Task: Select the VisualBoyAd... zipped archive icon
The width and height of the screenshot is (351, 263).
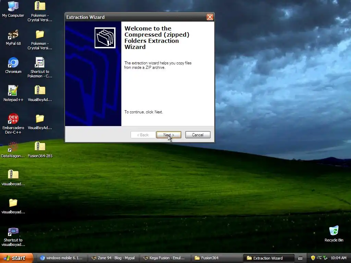Action: (40, 93)
